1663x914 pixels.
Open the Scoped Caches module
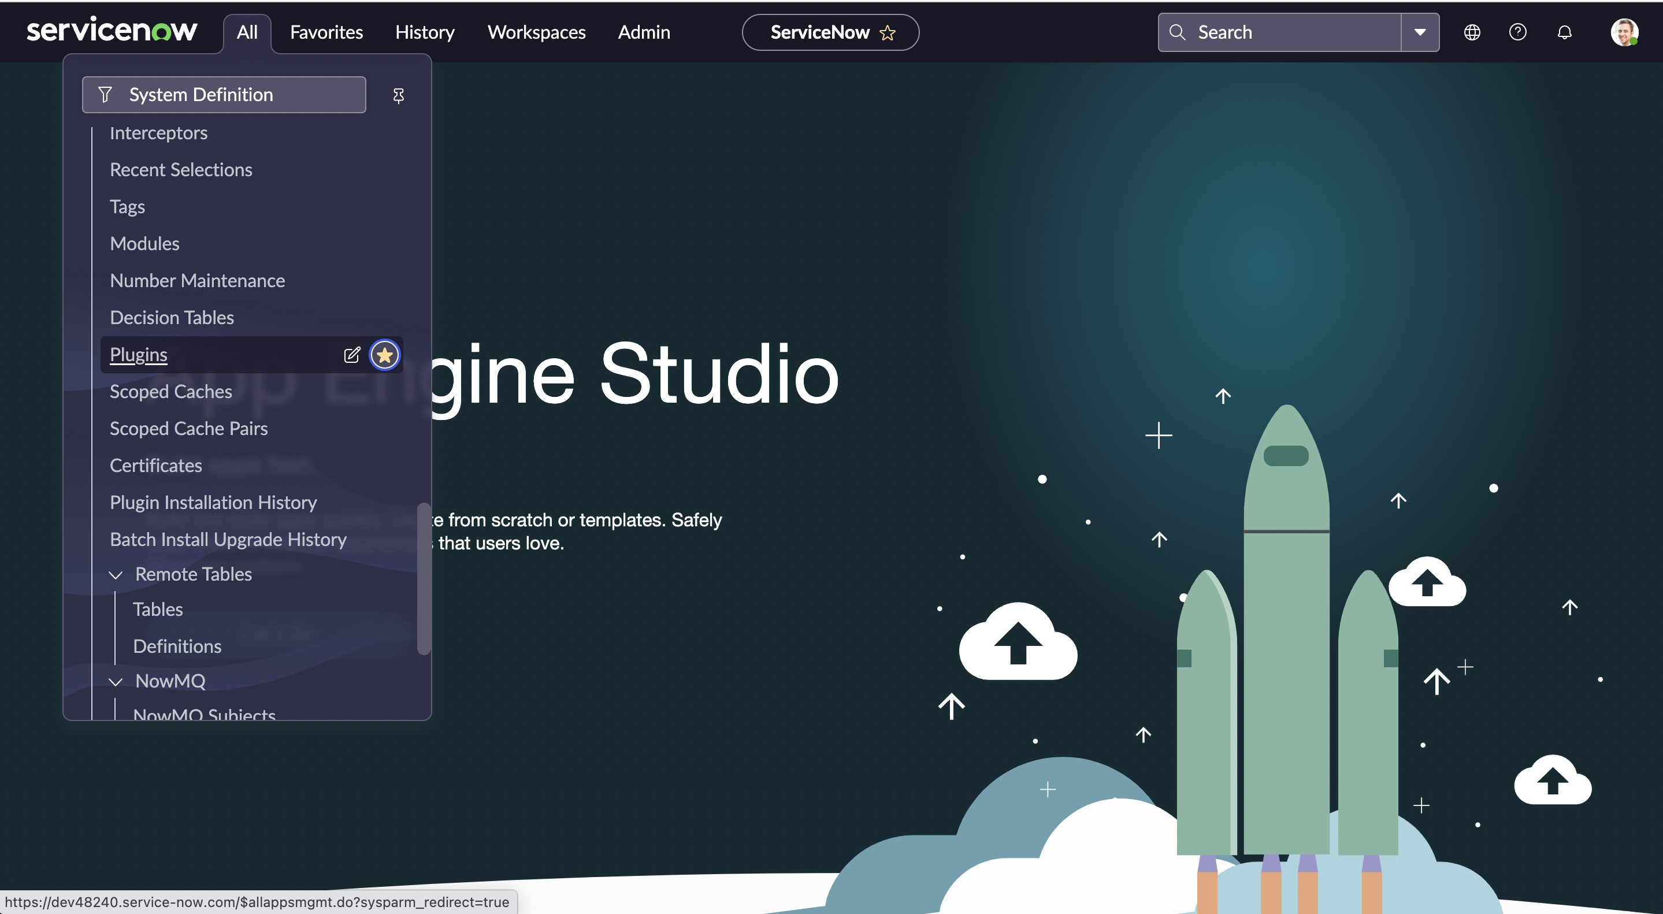170,391
